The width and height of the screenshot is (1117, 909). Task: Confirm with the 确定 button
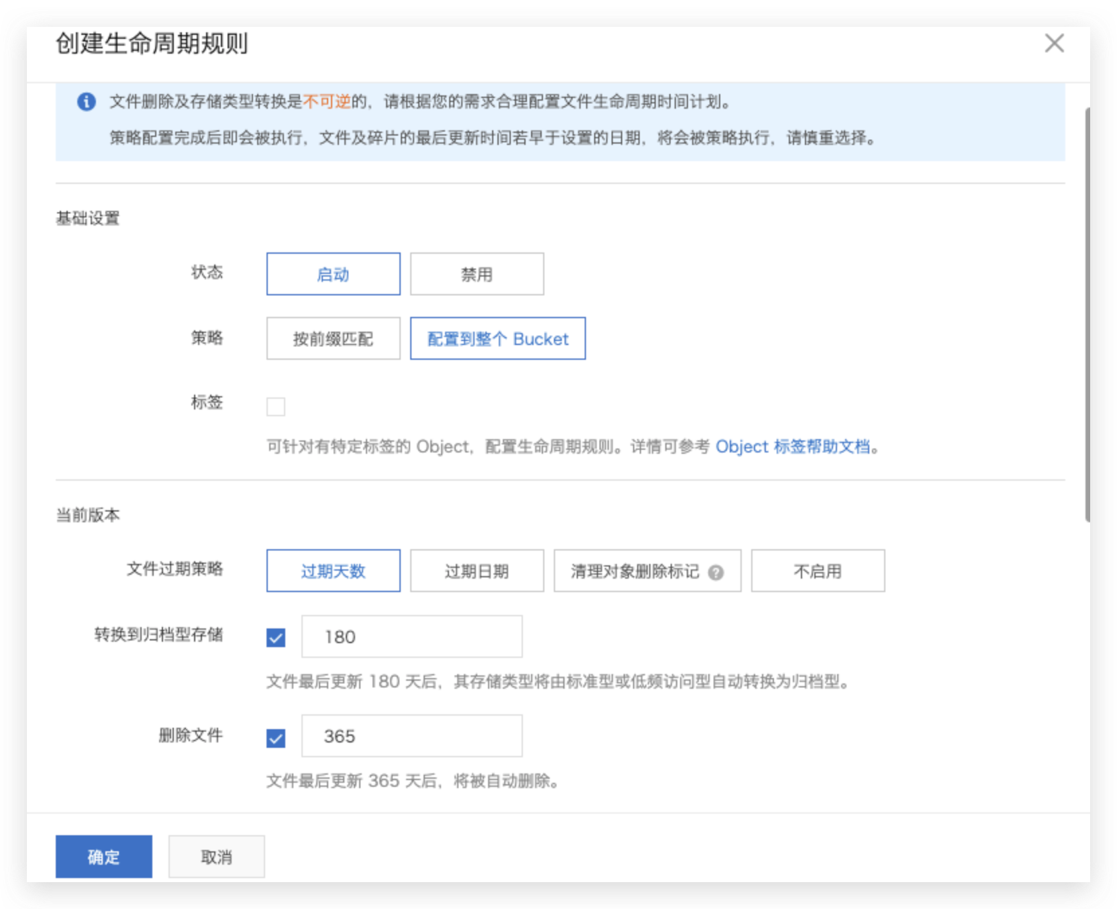click(x=104, y=857)
